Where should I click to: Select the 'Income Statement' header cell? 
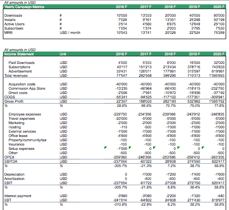19,54
